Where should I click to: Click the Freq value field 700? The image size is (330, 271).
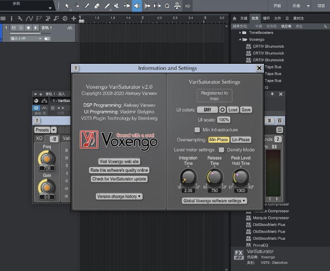[47, 168]
